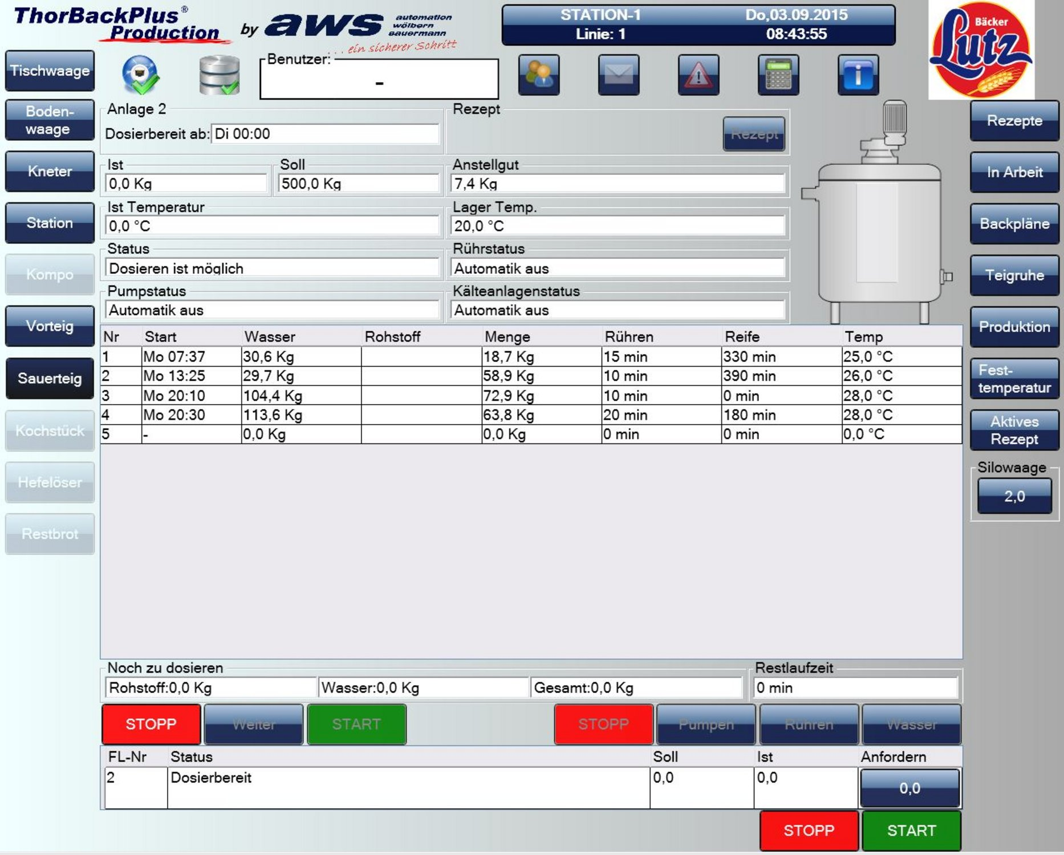Open the messages envelope icon
Viewport: 1064px width, 855px height.
618,75
